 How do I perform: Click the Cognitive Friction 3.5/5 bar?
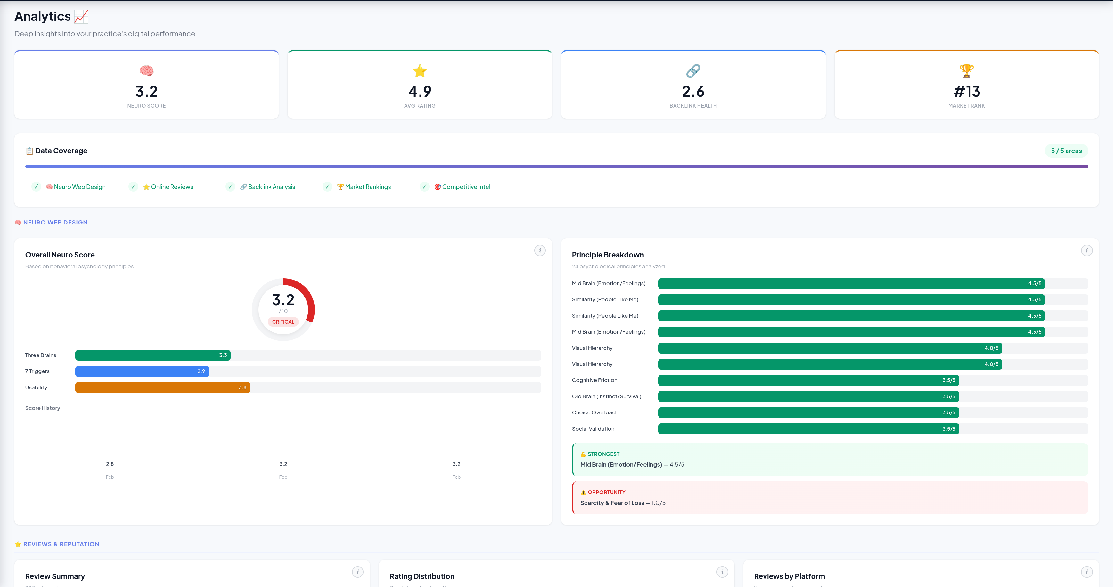coord(808,380)
